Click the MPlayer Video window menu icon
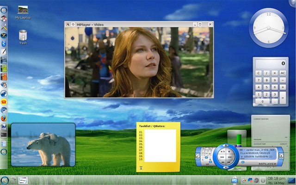296x185 pixels. click(68, 25)
